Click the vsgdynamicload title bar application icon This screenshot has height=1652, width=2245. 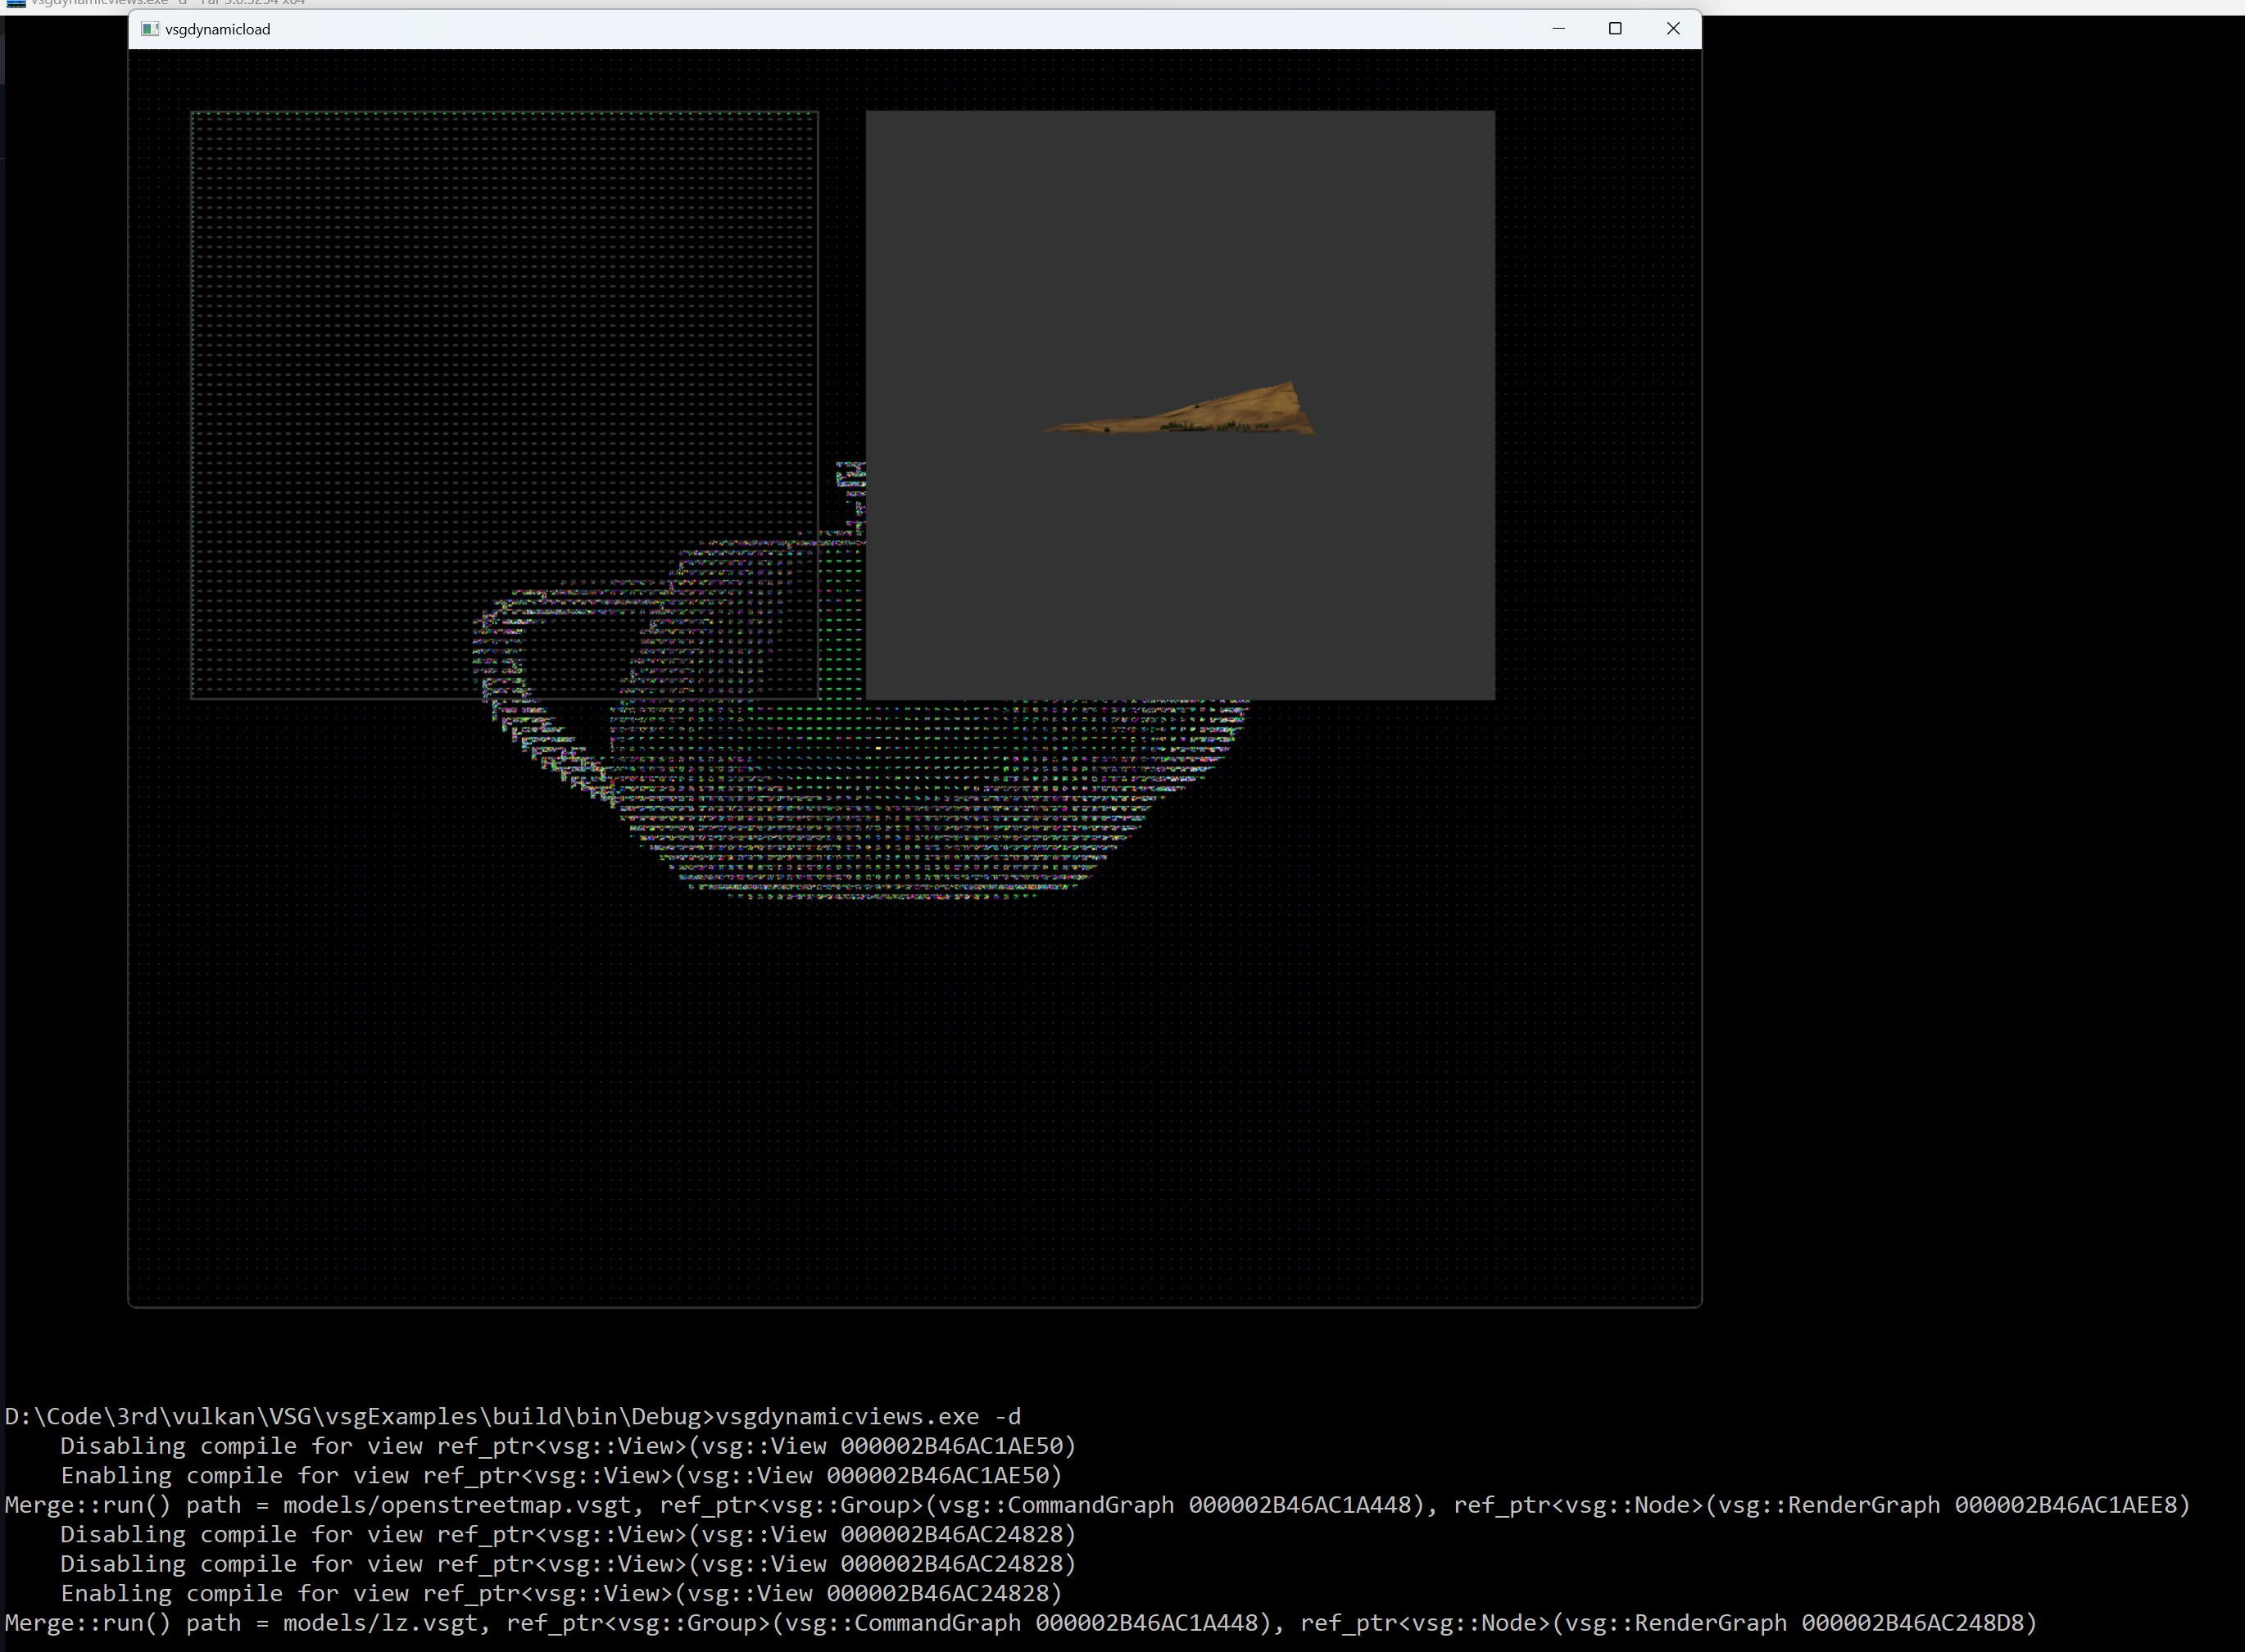(150, 29)
